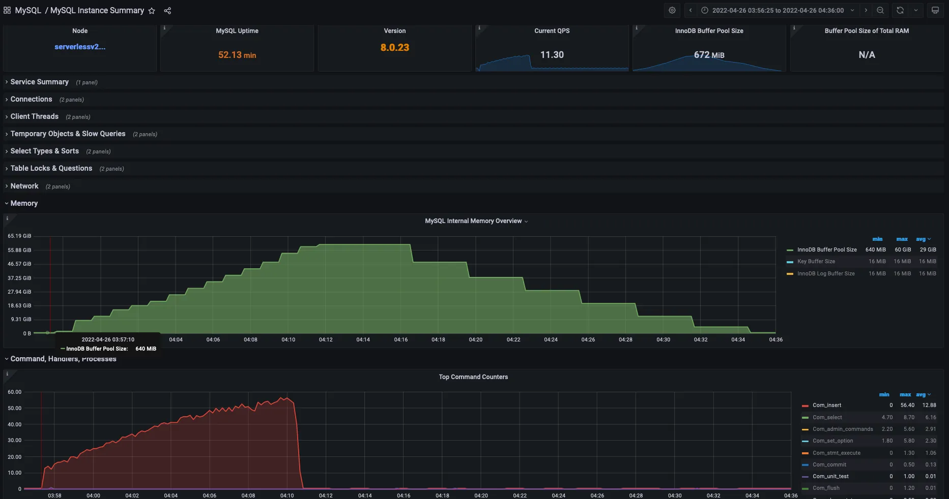Expand the Connections row
The height and width of the screenshot is (499, 949).
click(x=31, y=99)
